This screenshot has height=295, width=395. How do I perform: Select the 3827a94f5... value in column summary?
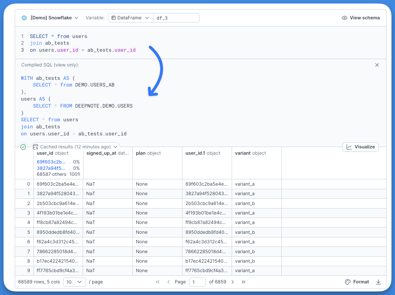pos(51,168)
